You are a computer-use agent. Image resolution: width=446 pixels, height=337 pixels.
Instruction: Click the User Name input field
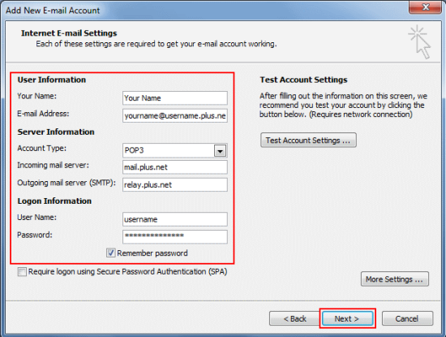175,219
